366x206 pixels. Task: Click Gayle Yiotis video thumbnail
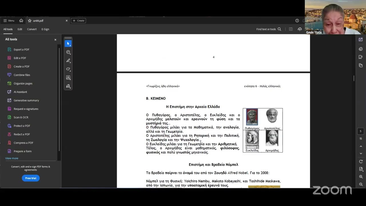[x=335, y=17]
